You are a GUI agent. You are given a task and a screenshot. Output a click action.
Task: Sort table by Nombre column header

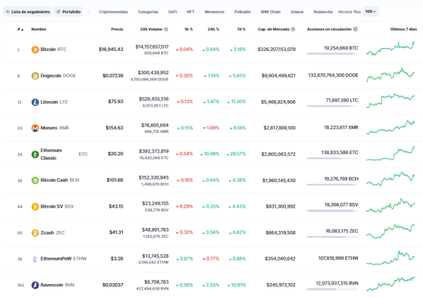39,29
